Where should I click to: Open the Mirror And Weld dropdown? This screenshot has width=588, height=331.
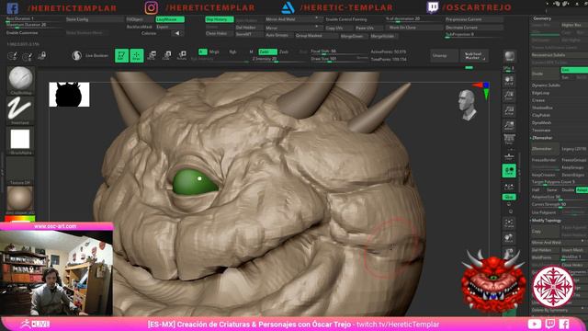(x=294, y=19)
